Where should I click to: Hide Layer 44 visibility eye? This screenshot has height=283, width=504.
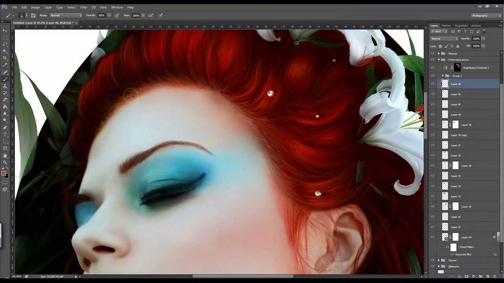coord(433,114)
